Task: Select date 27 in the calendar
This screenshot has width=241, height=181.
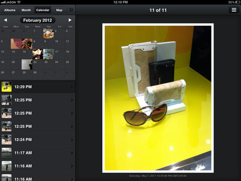Action: tap(16, 75)
